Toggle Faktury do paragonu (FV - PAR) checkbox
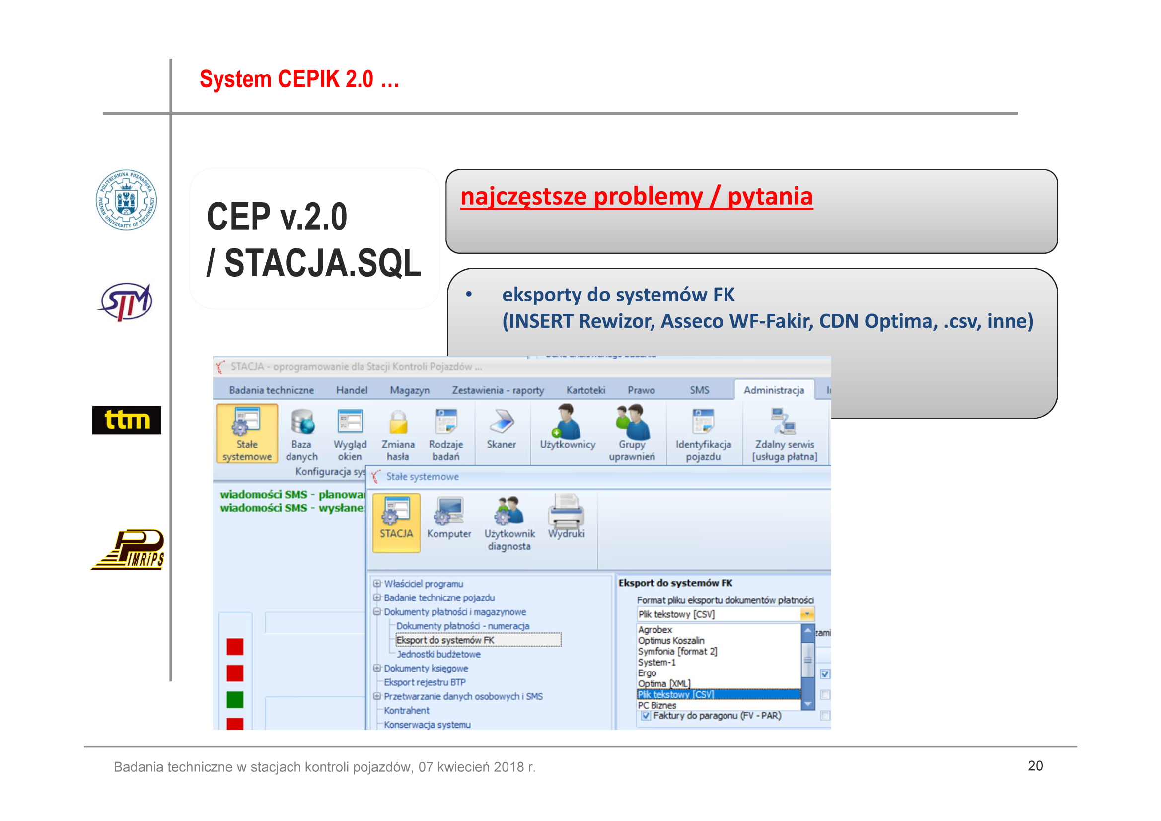This screenshot has height=821, width=1161. (x=646, y=716)
